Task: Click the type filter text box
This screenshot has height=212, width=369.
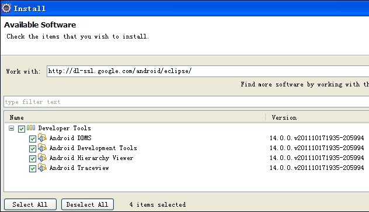Action: click(x=186, y=102)
